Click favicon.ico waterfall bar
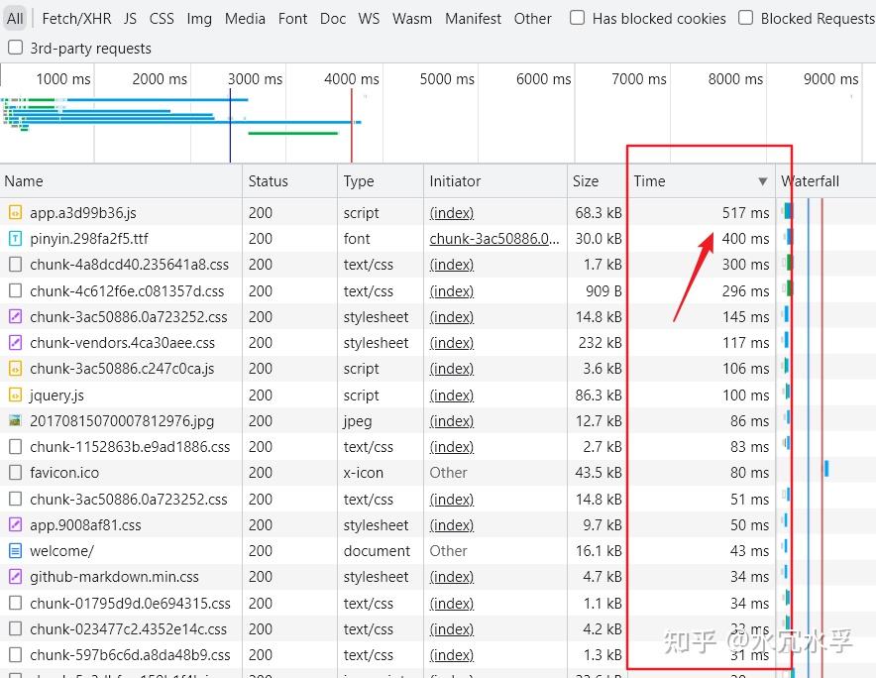This screenshot has height=678, width=876. (x=826, y=469)
